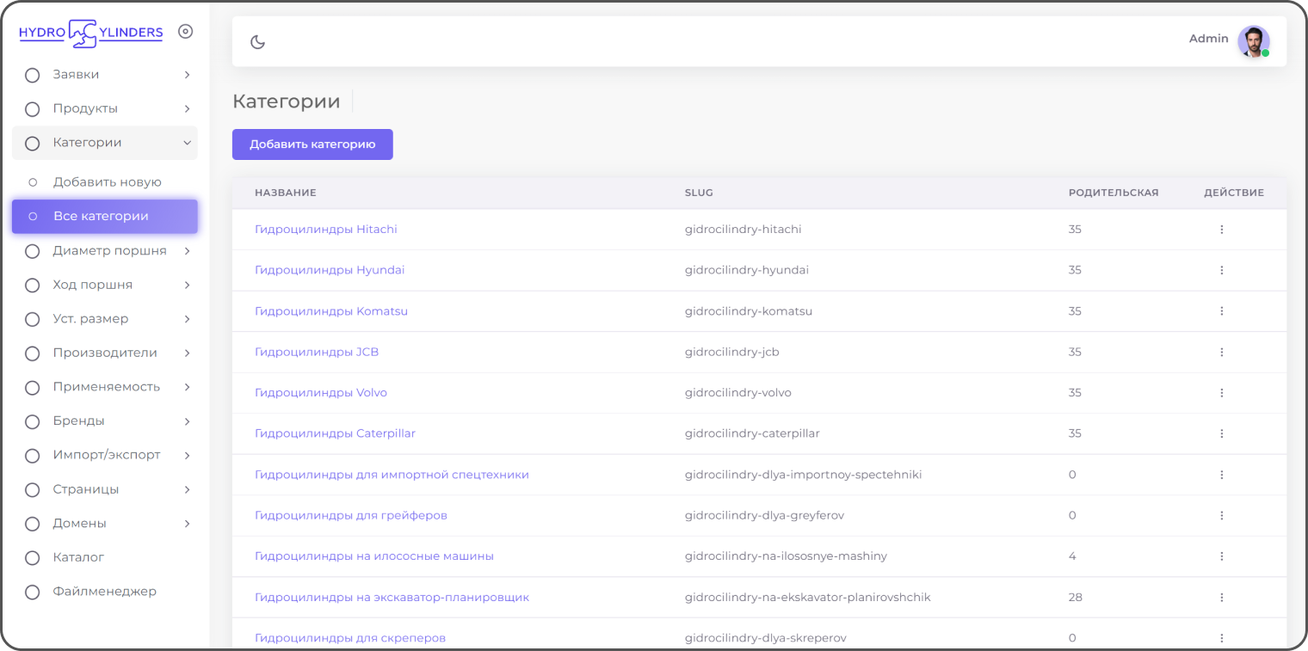Screen dimensions: 1308x651
Task: Select Все категории submenu item
Action: [x=105, y=217]
